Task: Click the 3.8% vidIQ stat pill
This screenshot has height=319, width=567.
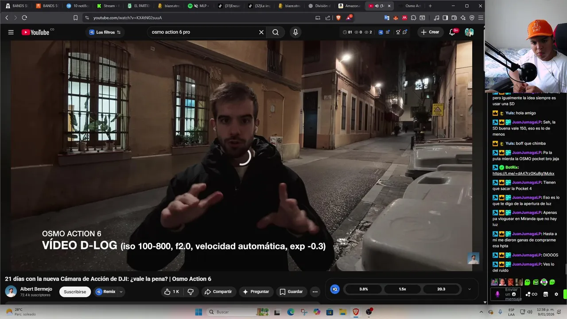Action: point(364,289)
